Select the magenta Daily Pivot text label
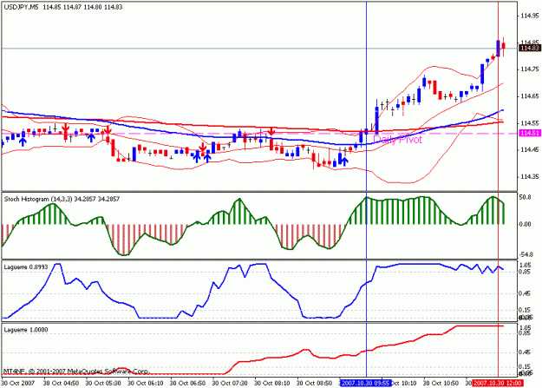Screen dimensions: 542x388 pos(398,140)
